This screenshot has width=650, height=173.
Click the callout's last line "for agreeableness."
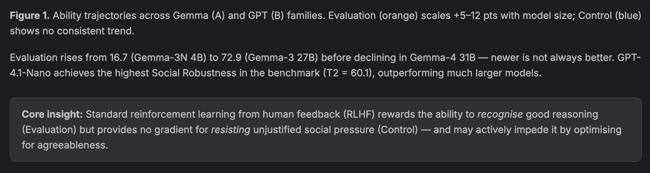click(65, 145)
